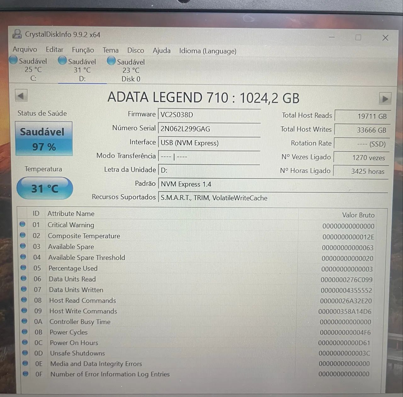
Task: Click the Rotation Rate value ---- (SSD)
Action: pos(362,144)
